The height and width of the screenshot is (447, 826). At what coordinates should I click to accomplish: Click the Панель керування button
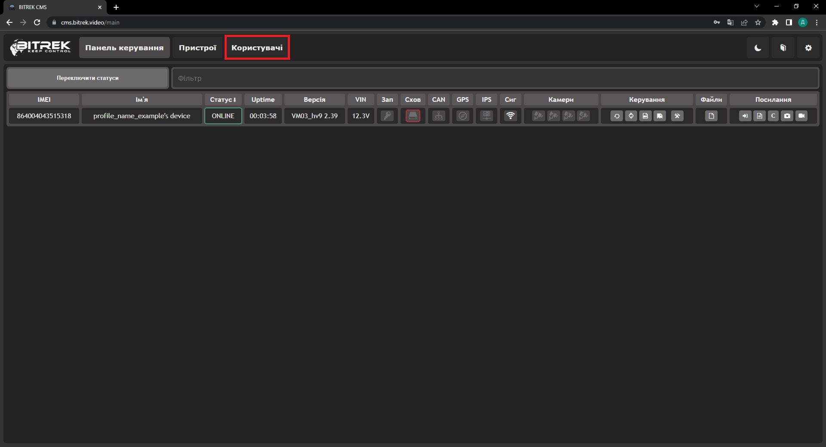(x=124, y=48)
